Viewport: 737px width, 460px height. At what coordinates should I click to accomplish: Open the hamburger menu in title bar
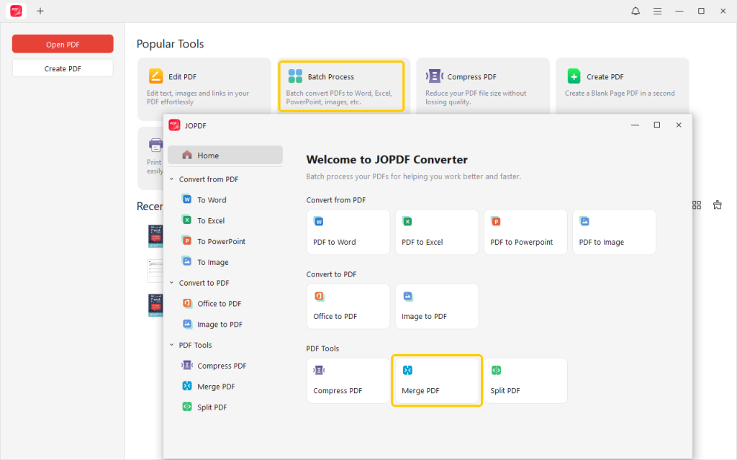[x=657, y=11]
